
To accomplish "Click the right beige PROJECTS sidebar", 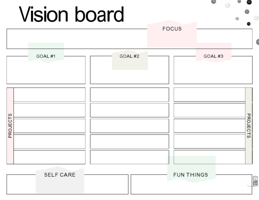I will (x=249, y=126).
